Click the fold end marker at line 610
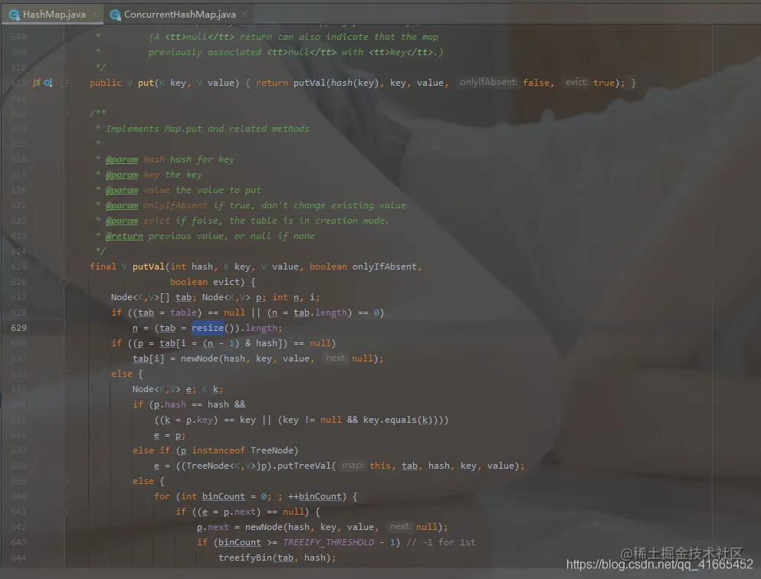 click(x=64, y=67)
